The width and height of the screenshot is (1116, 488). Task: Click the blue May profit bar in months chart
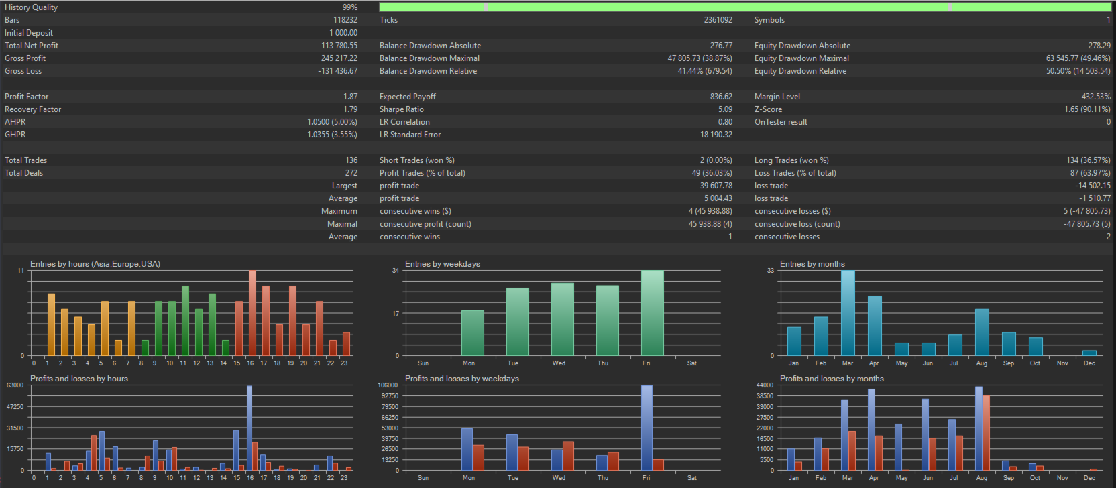(x=898, y=447)
